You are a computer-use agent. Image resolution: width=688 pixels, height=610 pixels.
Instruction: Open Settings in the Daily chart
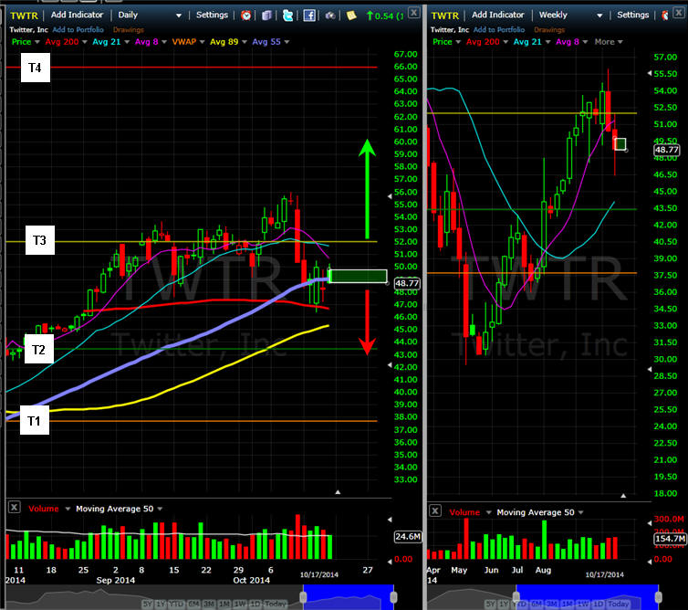(212, 15)
